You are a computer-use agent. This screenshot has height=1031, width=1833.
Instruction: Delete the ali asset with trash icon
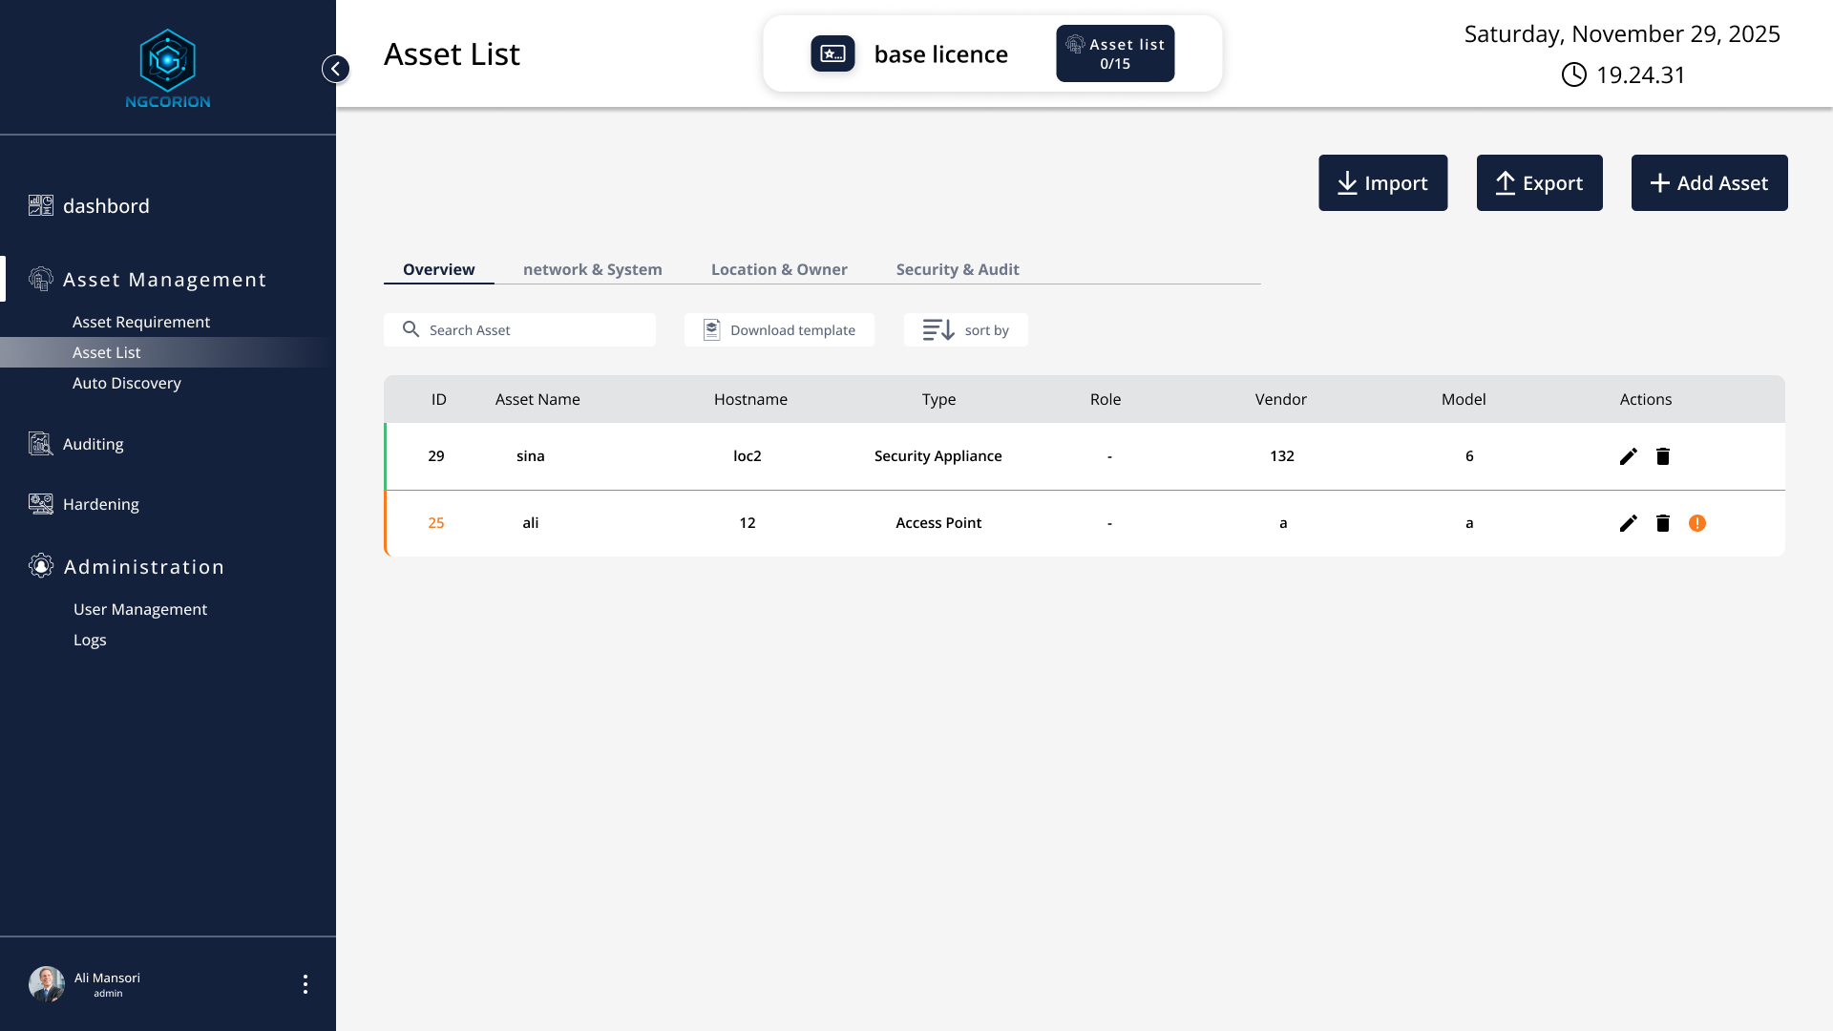click(1663, 523)
